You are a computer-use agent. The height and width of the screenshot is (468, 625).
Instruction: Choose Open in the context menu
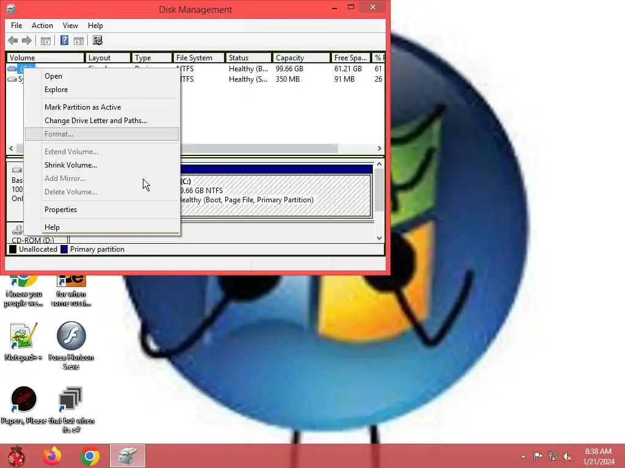click(x=102, y=76)
